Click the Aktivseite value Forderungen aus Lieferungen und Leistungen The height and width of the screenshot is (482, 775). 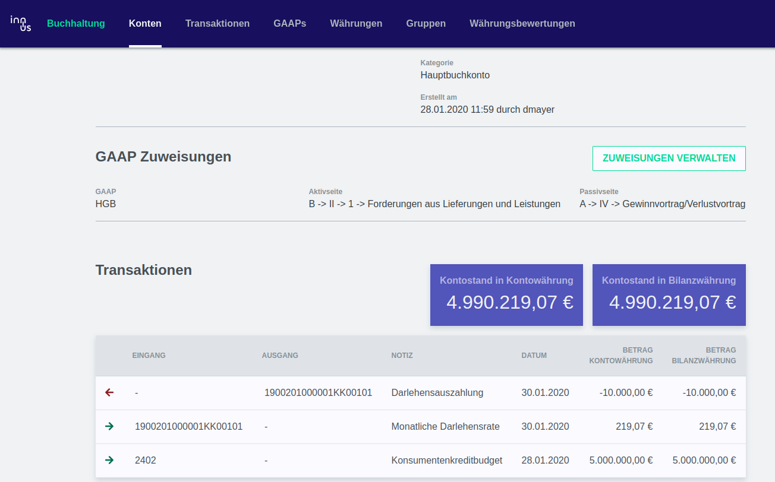pyautogui.click(x=434, y=204)
